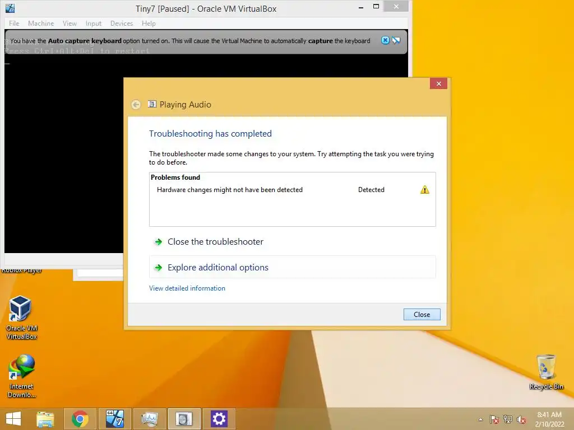This screenshot has height=430, width=574.
Task: Click the 'Problems found' heading
Action: click(x=175, y=177)
